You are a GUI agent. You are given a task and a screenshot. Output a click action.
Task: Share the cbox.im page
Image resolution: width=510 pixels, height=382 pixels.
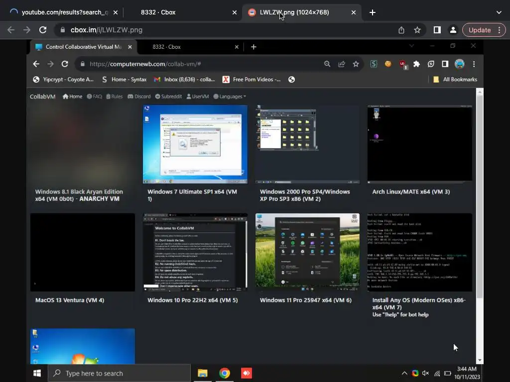pos(401,30)
